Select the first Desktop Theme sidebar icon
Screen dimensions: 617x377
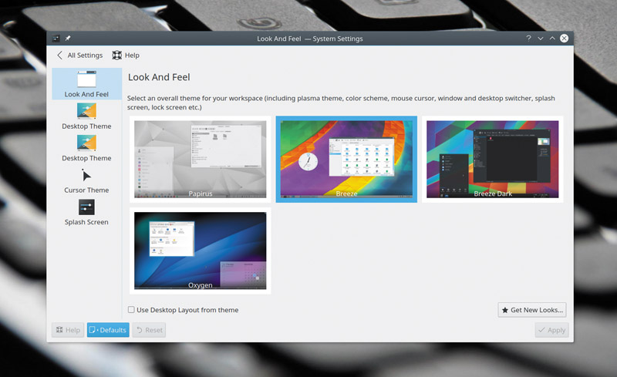86,111
